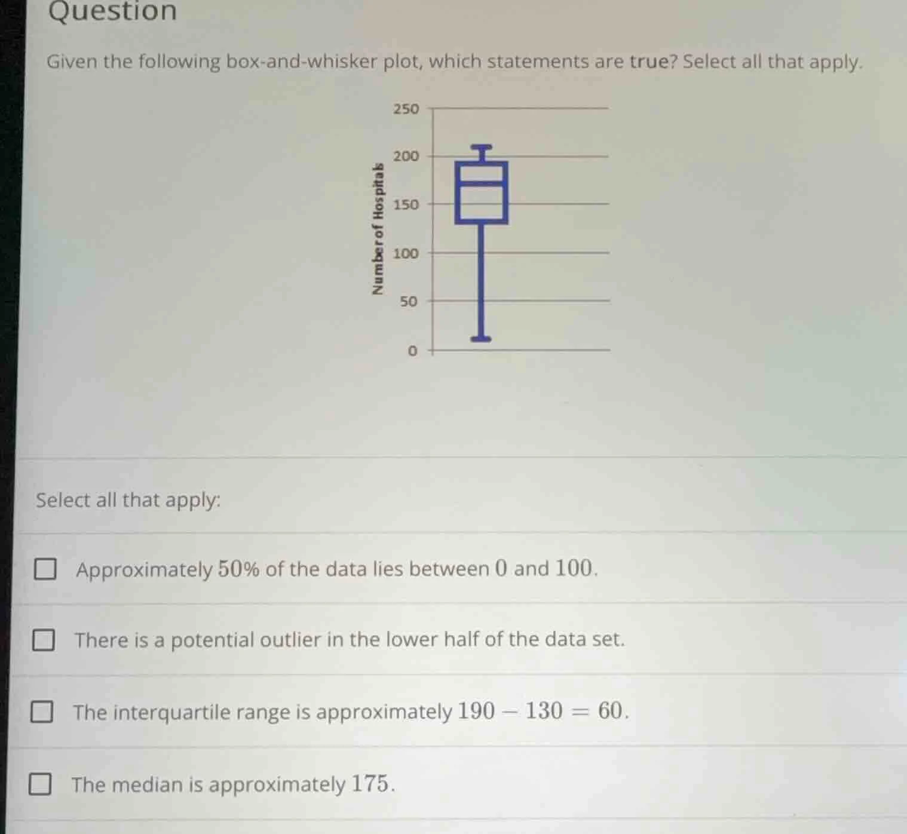The image size is (907, 834).
Task: Select the median statement row text
Action: point(233,784)
